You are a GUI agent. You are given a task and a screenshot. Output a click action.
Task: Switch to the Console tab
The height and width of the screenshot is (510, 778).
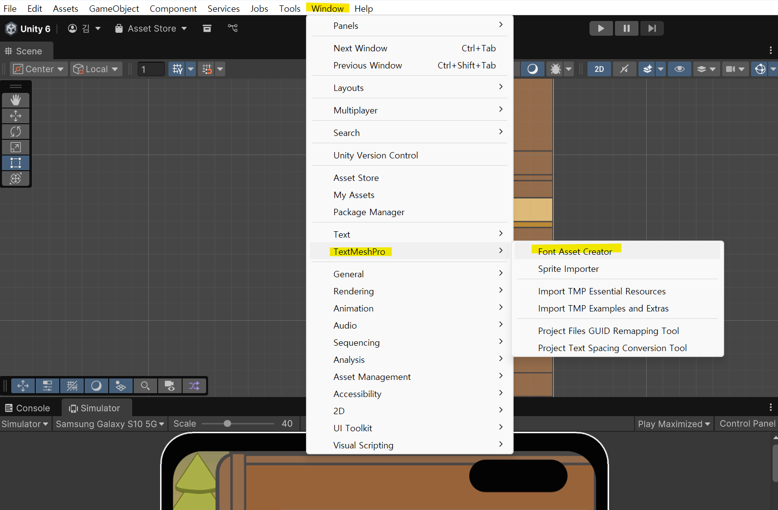pos(27,408)
